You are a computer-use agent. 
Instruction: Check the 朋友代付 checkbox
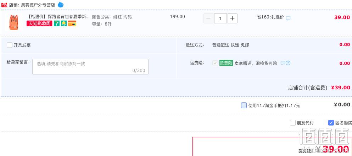point(293,123)
